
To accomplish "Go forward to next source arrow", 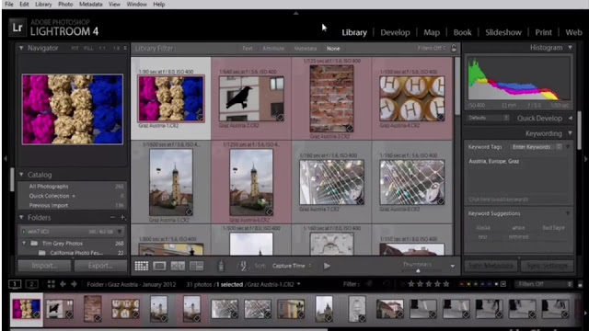I will click(x=74, y=284).
